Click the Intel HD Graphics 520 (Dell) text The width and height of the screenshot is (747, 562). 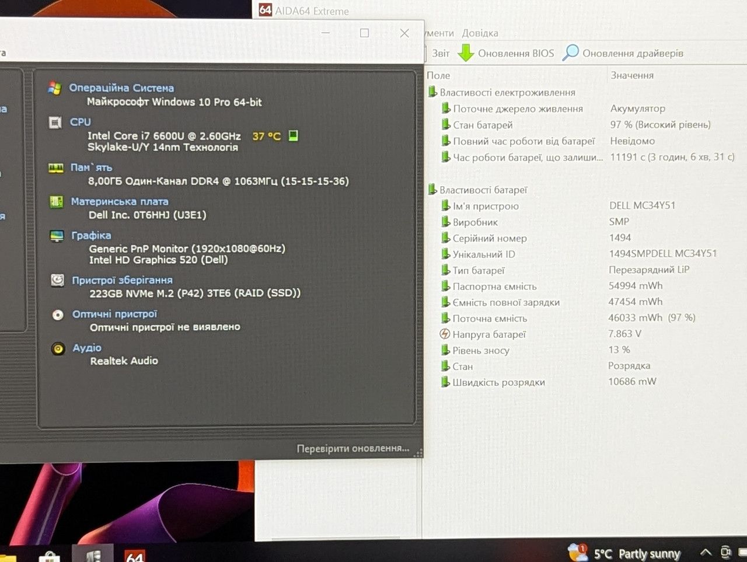(158, 260)
